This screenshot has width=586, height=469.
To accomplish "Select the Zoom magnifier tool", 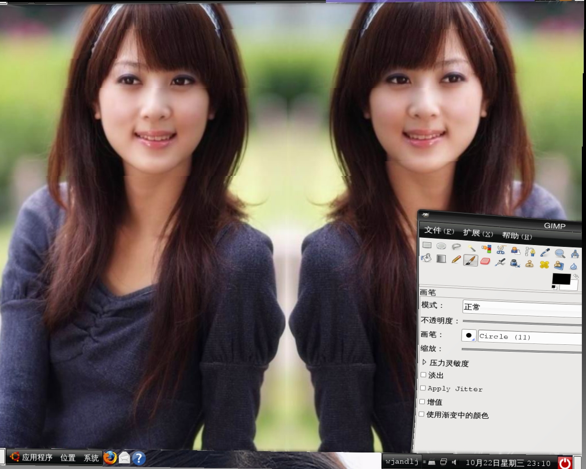I will pyautogui.click(x=559, y=253).
